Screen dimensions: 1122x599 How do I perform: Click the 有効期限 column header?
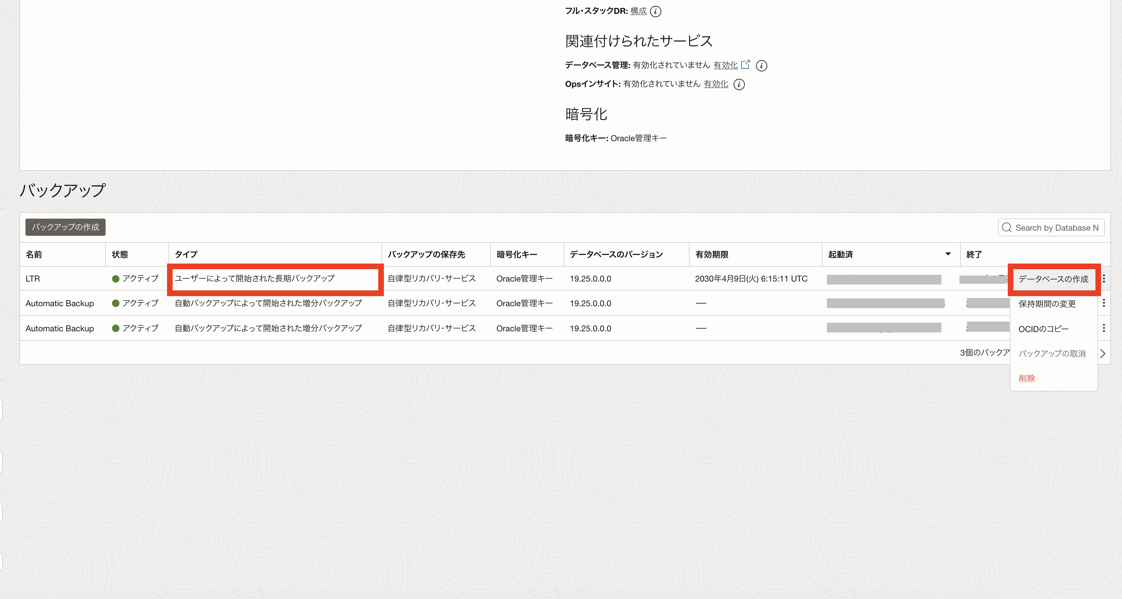click(x=712, y=255)
